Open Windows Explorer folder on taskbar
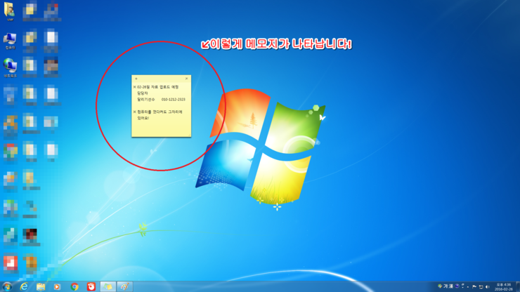 [x=41, y=286]
